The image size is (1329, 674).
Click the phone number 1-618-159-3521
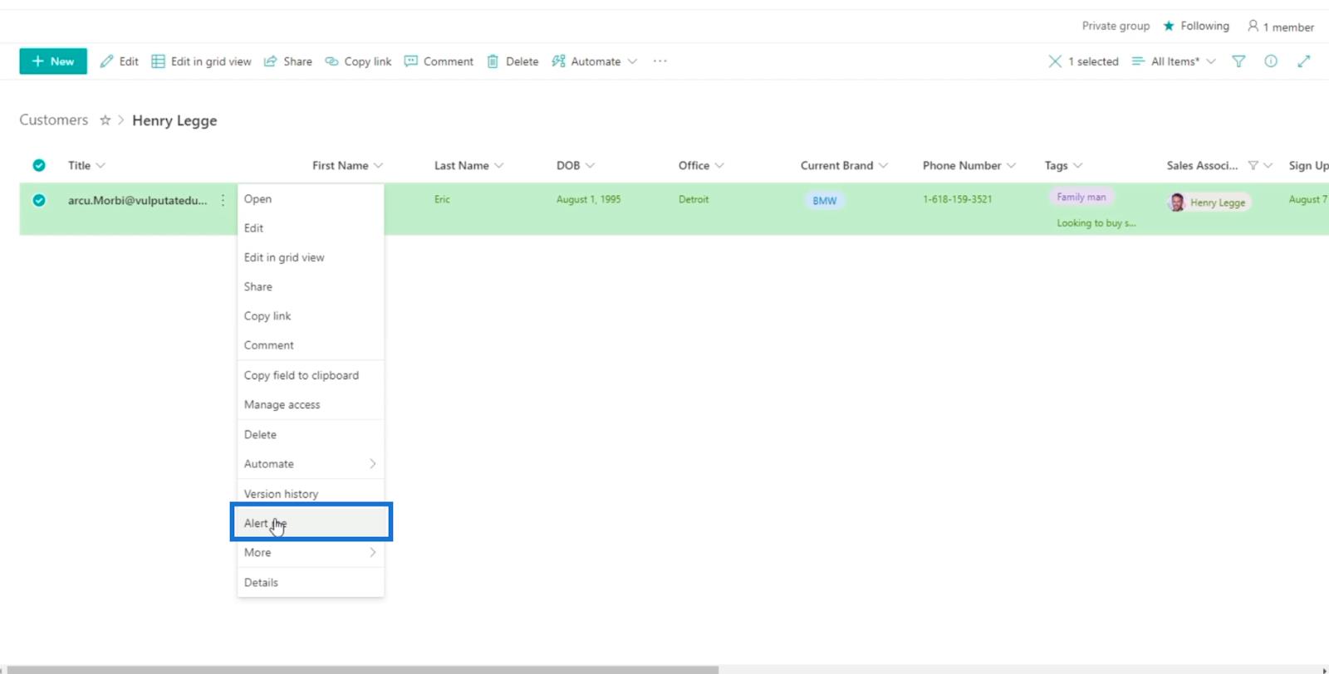[957, 199]
